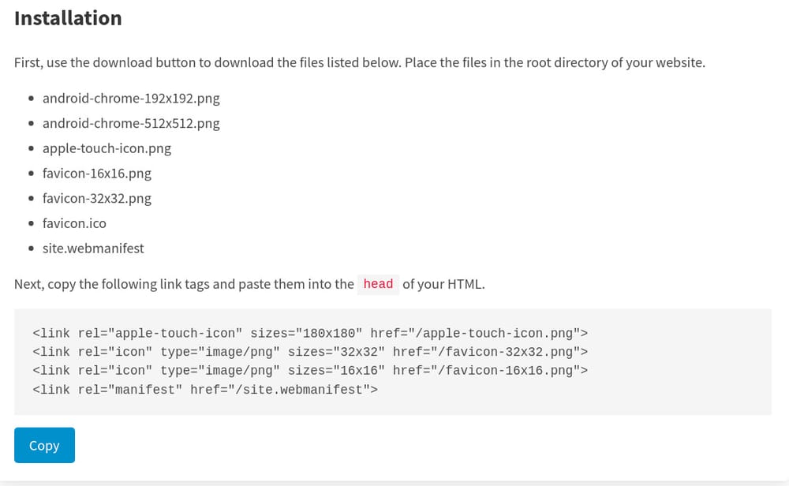The width and height of the screenshot is (789, 486).
Task: Click the apple-touch-icon link tag code line
Action: click(310, 333)
